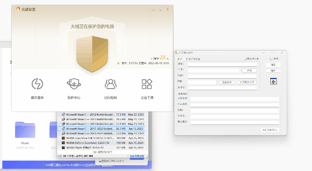This screenshot has width=312, height=171.
Task: Click the 29 protection days number
Action: (x=163, y=57)
